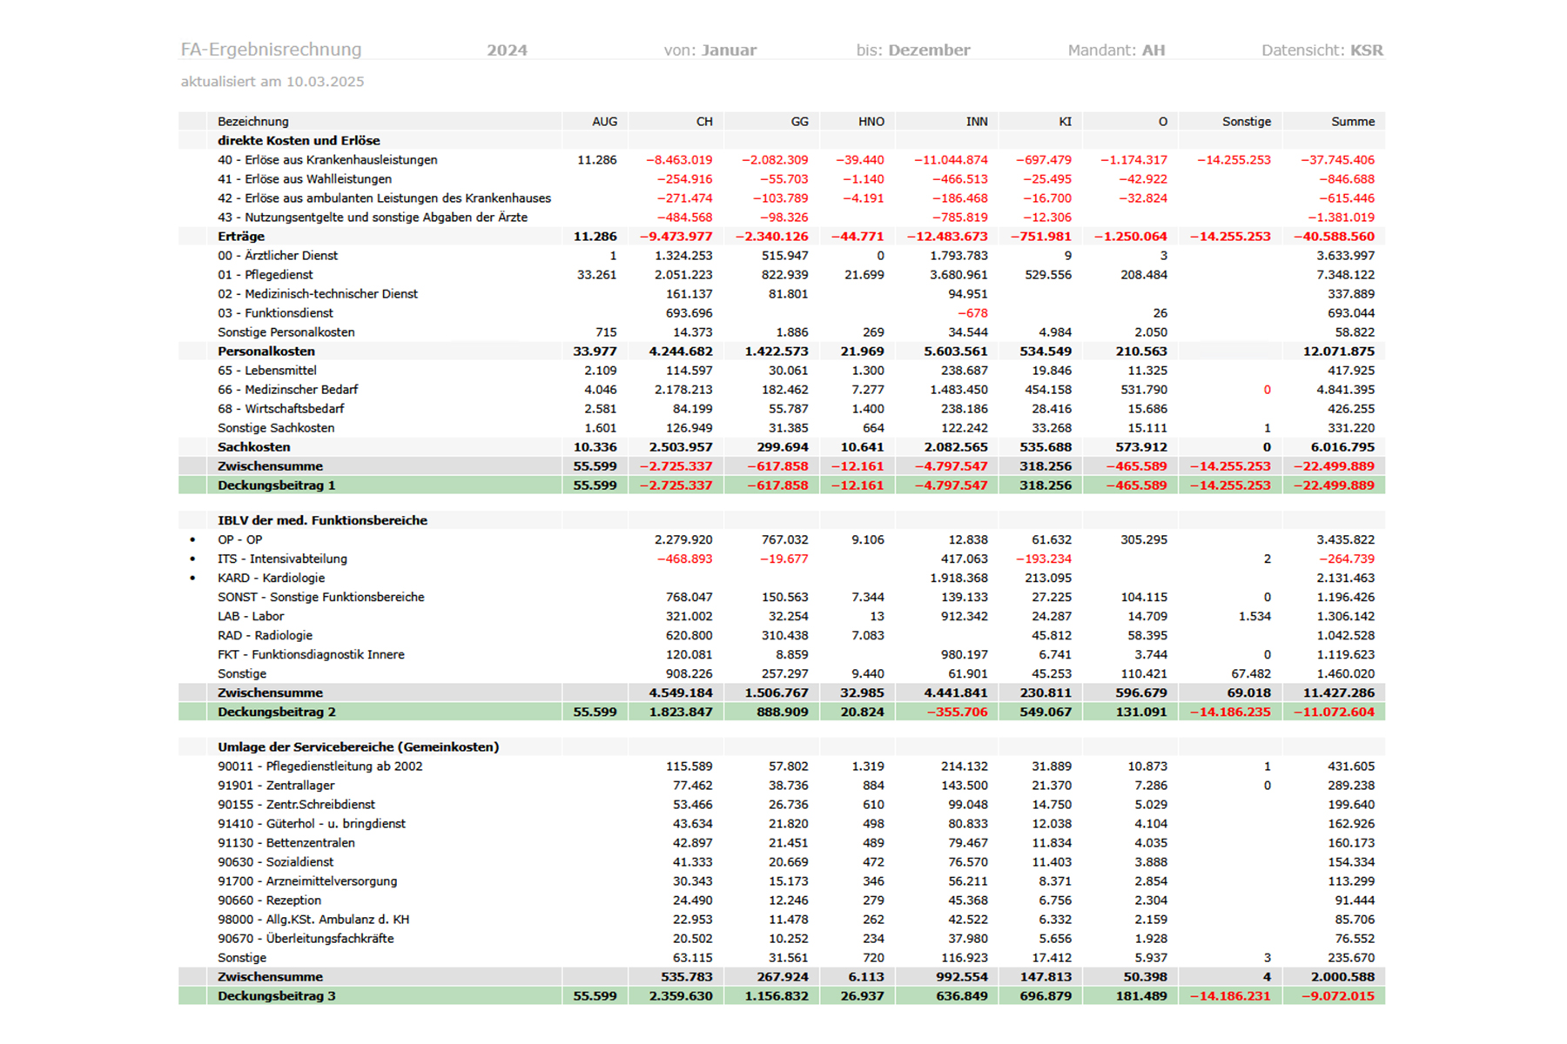
Task: Click the Personalkosten total 12.071.875
Action: (1339, 351)
